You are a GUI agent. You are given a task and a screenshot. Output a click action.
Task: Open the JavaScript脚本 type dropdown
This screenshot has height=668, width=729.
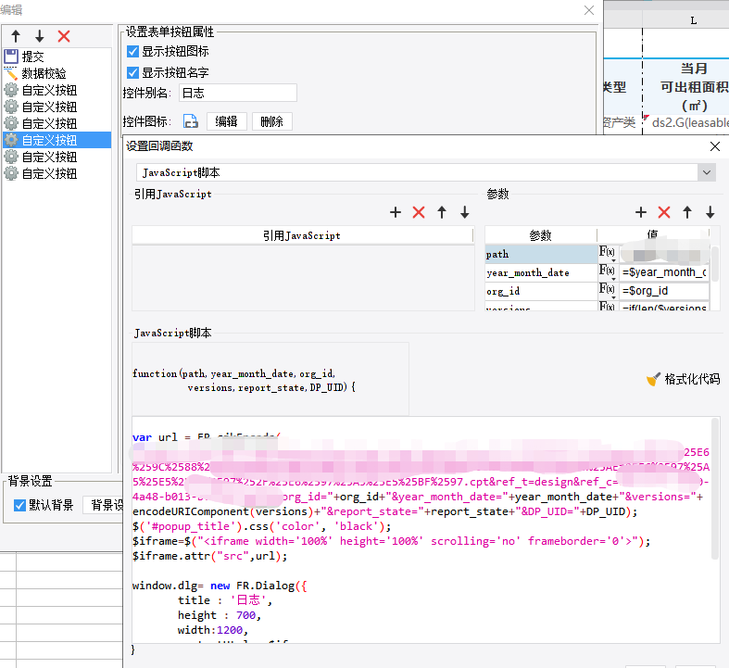point(707,172)
